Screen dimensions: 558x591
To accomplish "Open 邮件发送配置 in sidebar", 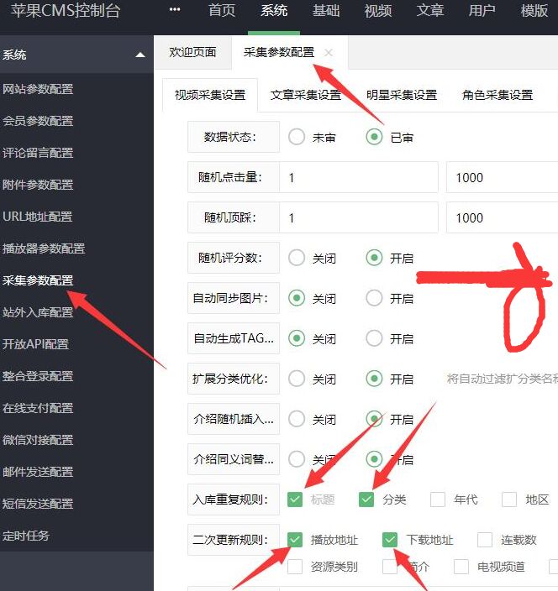I will pos(38,472).
